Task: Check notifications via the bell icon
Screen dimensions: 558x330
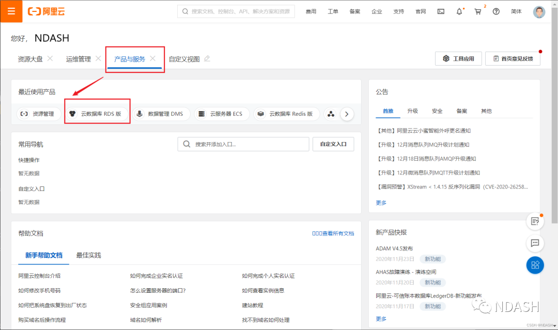Action: click(x=459, y=11)
